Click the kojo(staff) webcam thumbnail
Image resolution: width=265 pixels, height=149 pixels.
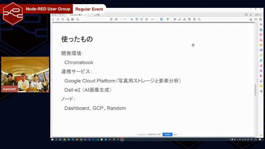[x=25, y=74]
